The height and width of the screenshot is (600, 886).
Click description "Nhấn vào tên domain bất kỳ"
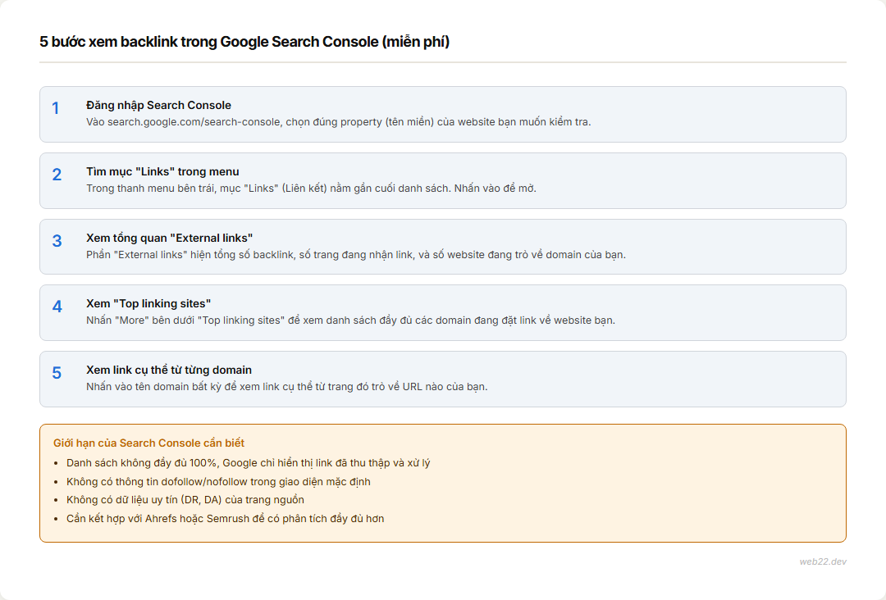[x=286, y=387]
